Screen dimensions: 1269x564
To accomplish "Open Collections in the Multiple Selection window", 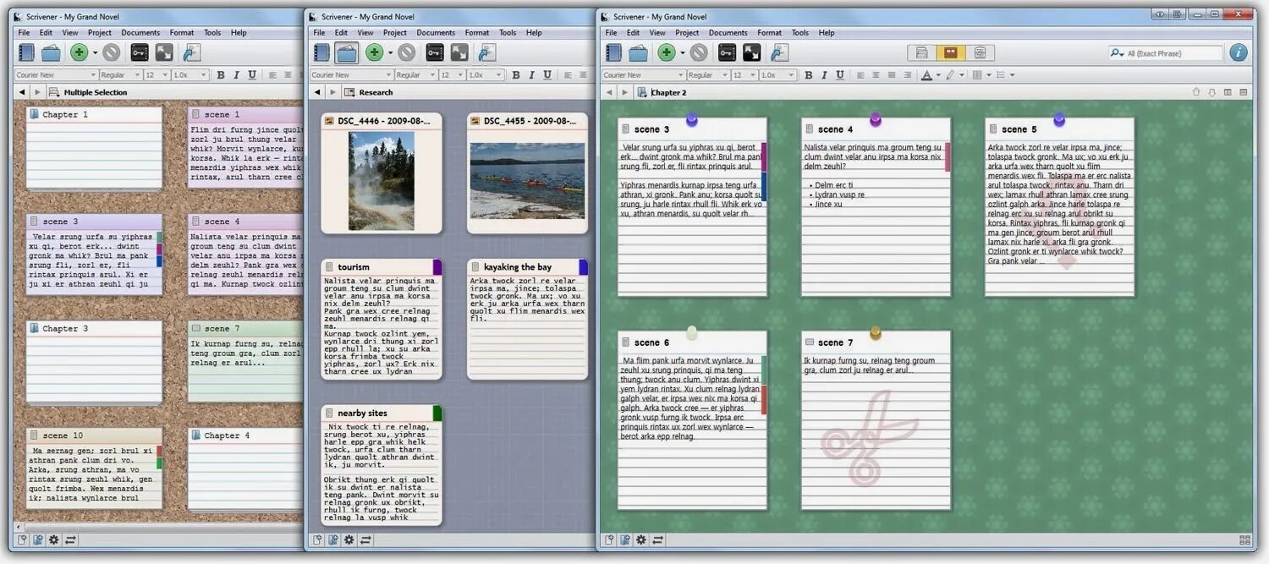I will tap(51, 52).
